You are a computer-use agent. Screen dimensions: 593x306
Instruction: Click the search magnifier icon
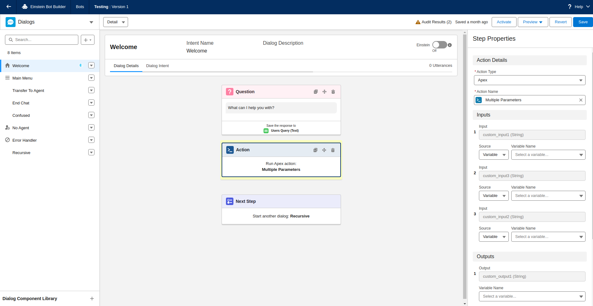pos(11,40)
